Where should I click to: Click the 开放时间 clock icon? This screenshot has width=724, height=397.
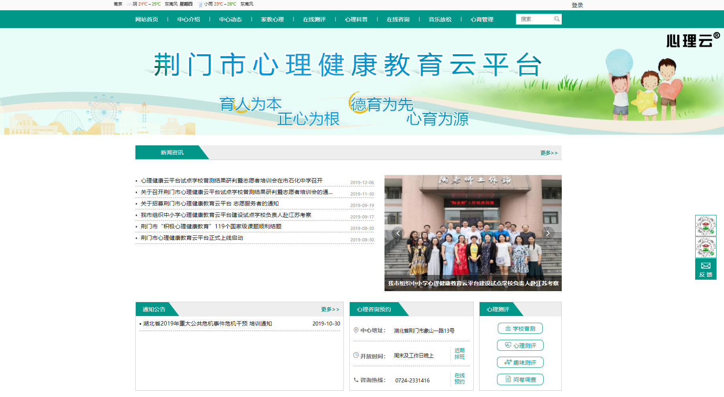click(356, 355)
